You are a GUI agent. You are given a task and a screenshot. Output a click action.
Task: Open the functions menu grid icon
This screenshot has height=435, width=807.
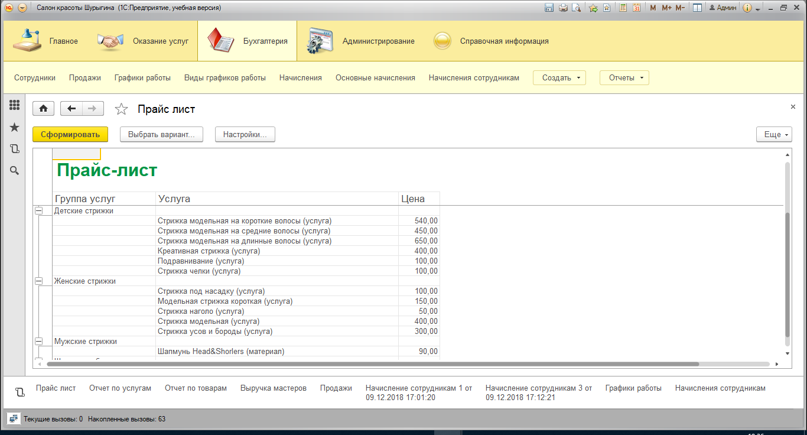[x=15, y=105]
